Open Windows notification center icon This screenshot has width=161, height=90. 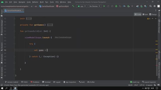click(x=157, y=88)
